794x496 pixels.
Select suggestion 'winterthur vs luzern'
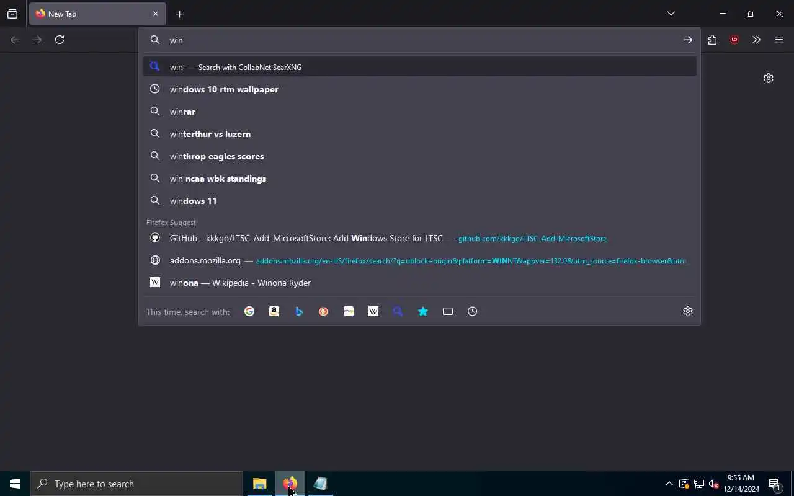pyautogui.click(x=419, y=134)
